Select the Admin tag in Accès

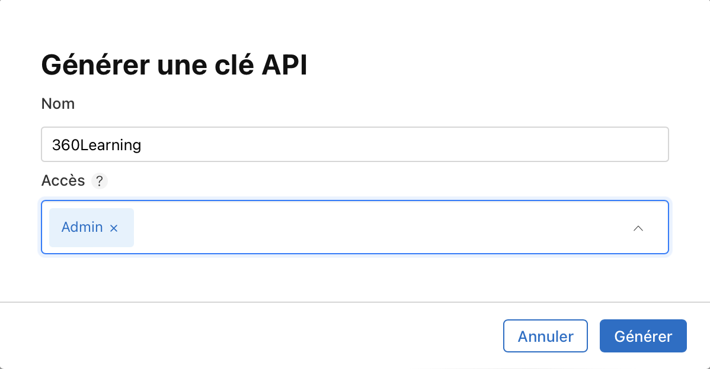point(82,227)
